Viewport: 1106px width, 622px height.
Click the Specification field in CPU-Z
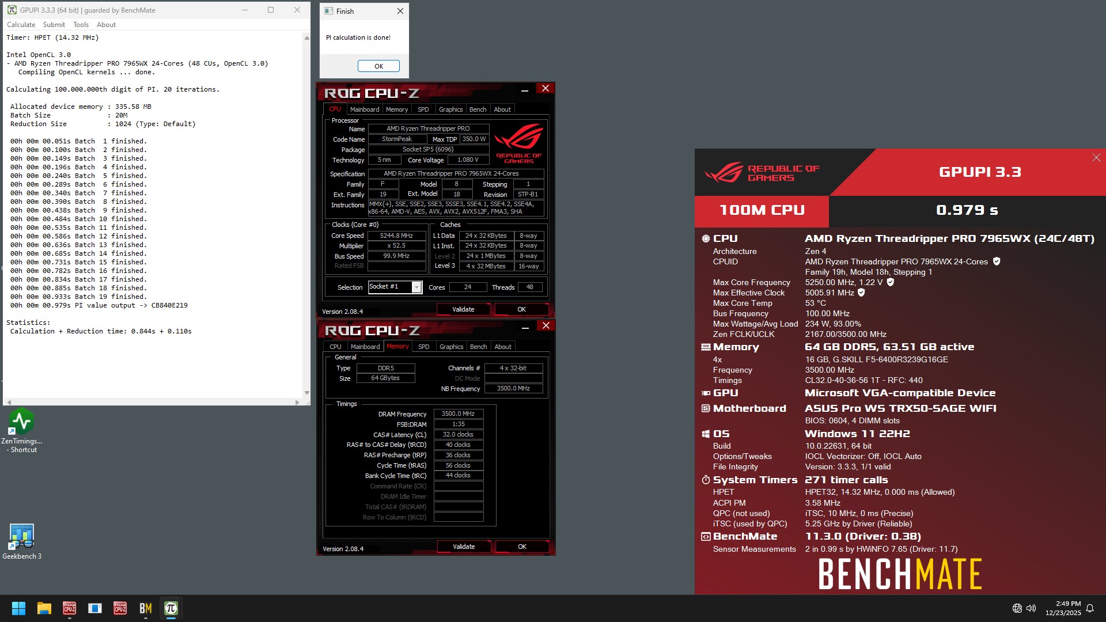[455, 173]
